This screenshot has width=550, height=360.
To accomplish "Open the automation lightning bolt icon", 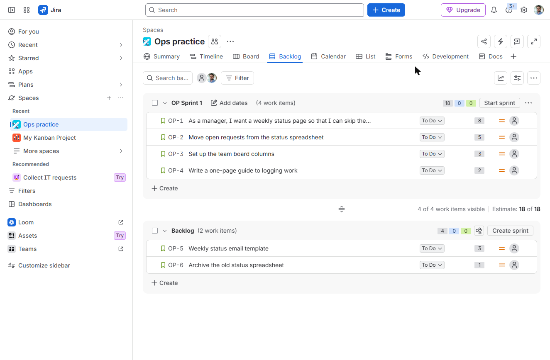I will 501,41.
